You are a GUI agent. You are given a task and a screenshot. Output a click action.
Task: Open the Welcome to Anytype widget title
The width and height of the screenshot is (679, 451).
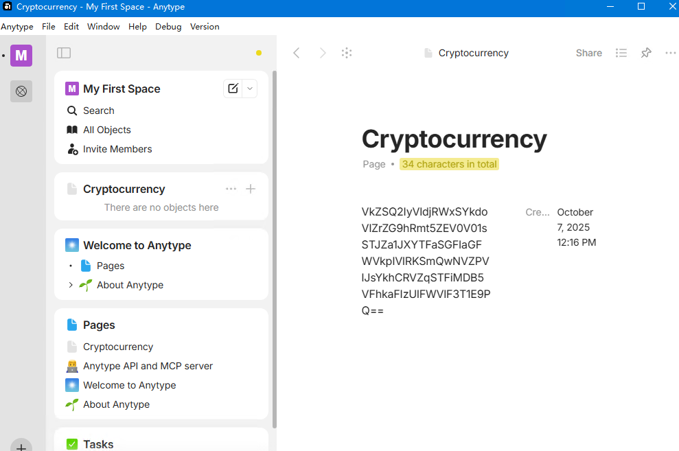[137, 246]
